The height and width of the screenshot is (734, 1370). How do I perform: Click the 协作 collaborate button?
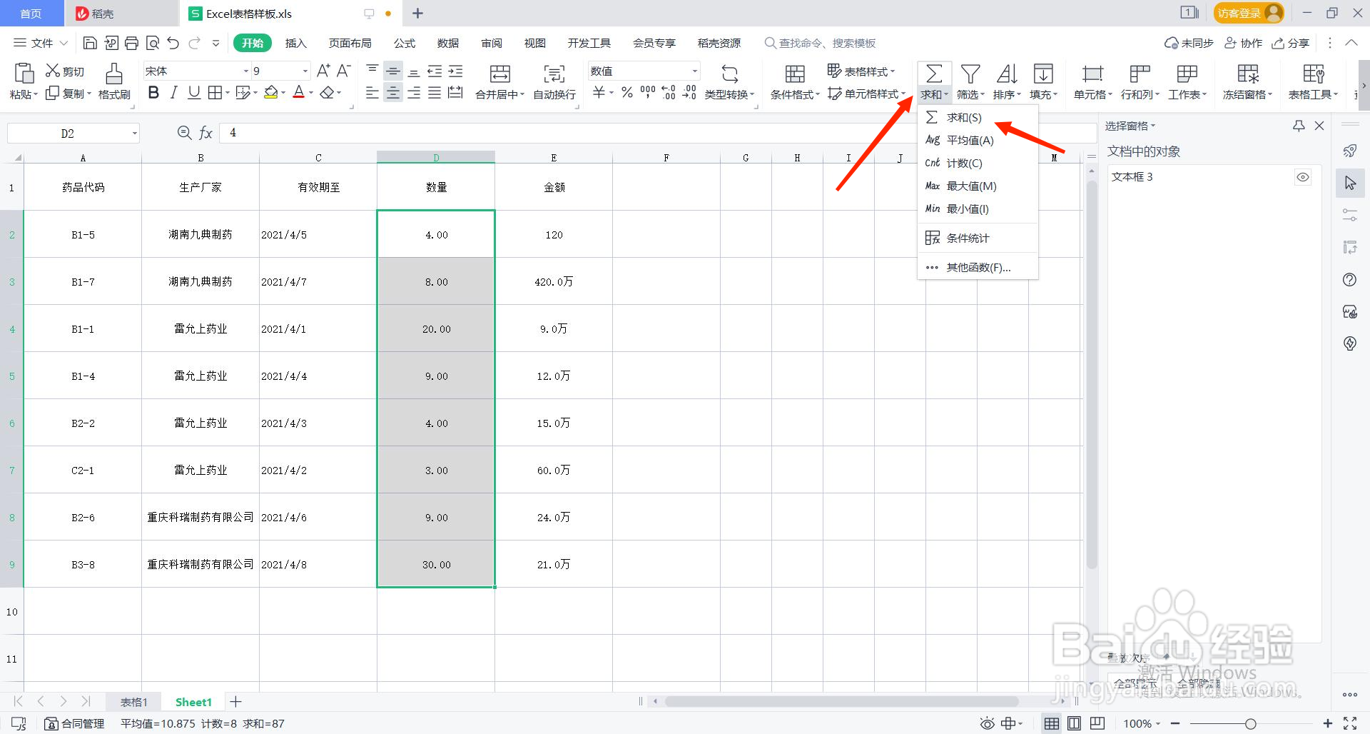click(1243, 44)
